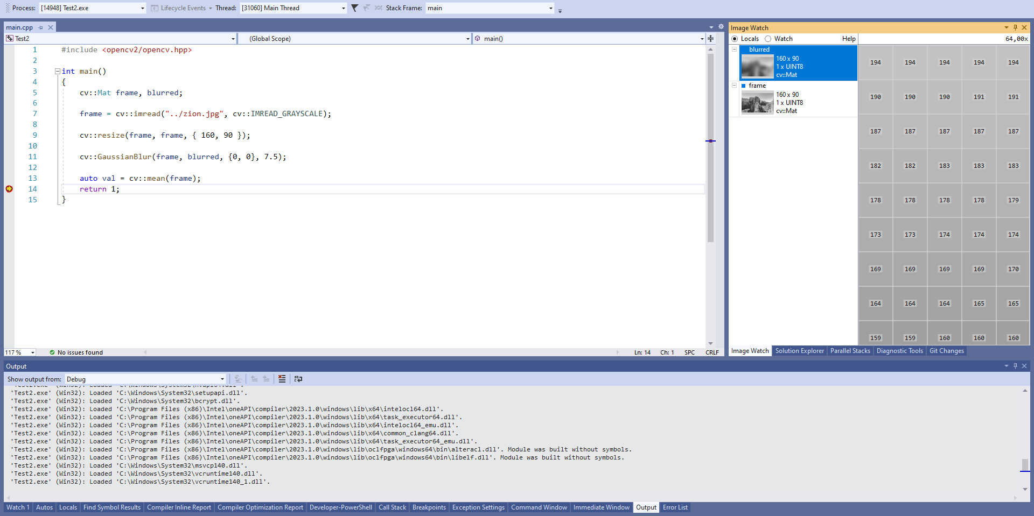
Task: Click the navigate backward output icon
Action: [x=254, y=379]
